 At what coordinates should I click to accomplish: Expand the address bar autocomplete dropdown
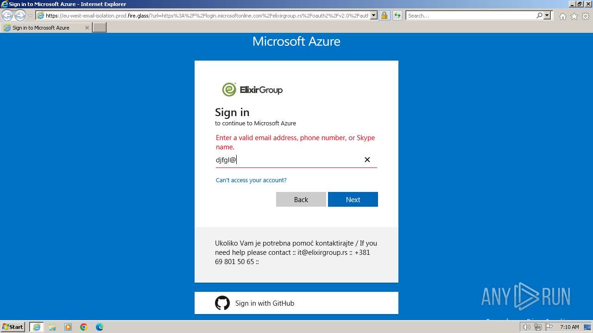374,16
